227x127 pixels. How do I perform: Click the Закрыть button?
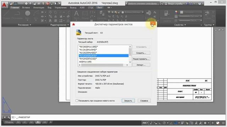(128, 101)
